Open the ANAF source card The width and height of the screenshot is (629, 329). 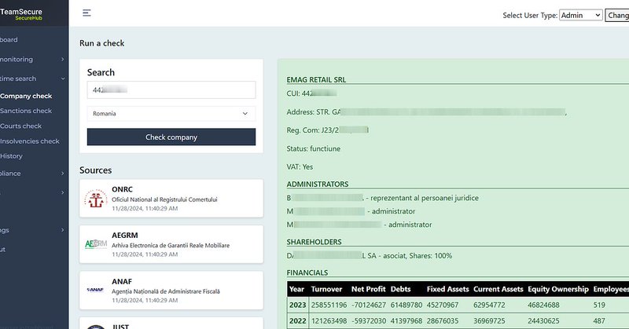click(171, 290)
